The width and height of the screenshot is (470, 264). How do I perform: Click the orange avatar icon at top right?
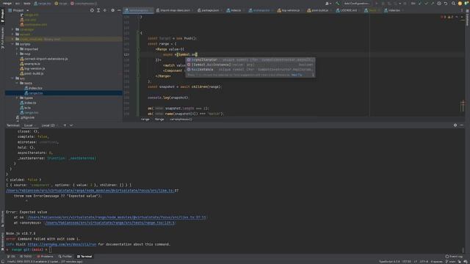coord(460,3)
